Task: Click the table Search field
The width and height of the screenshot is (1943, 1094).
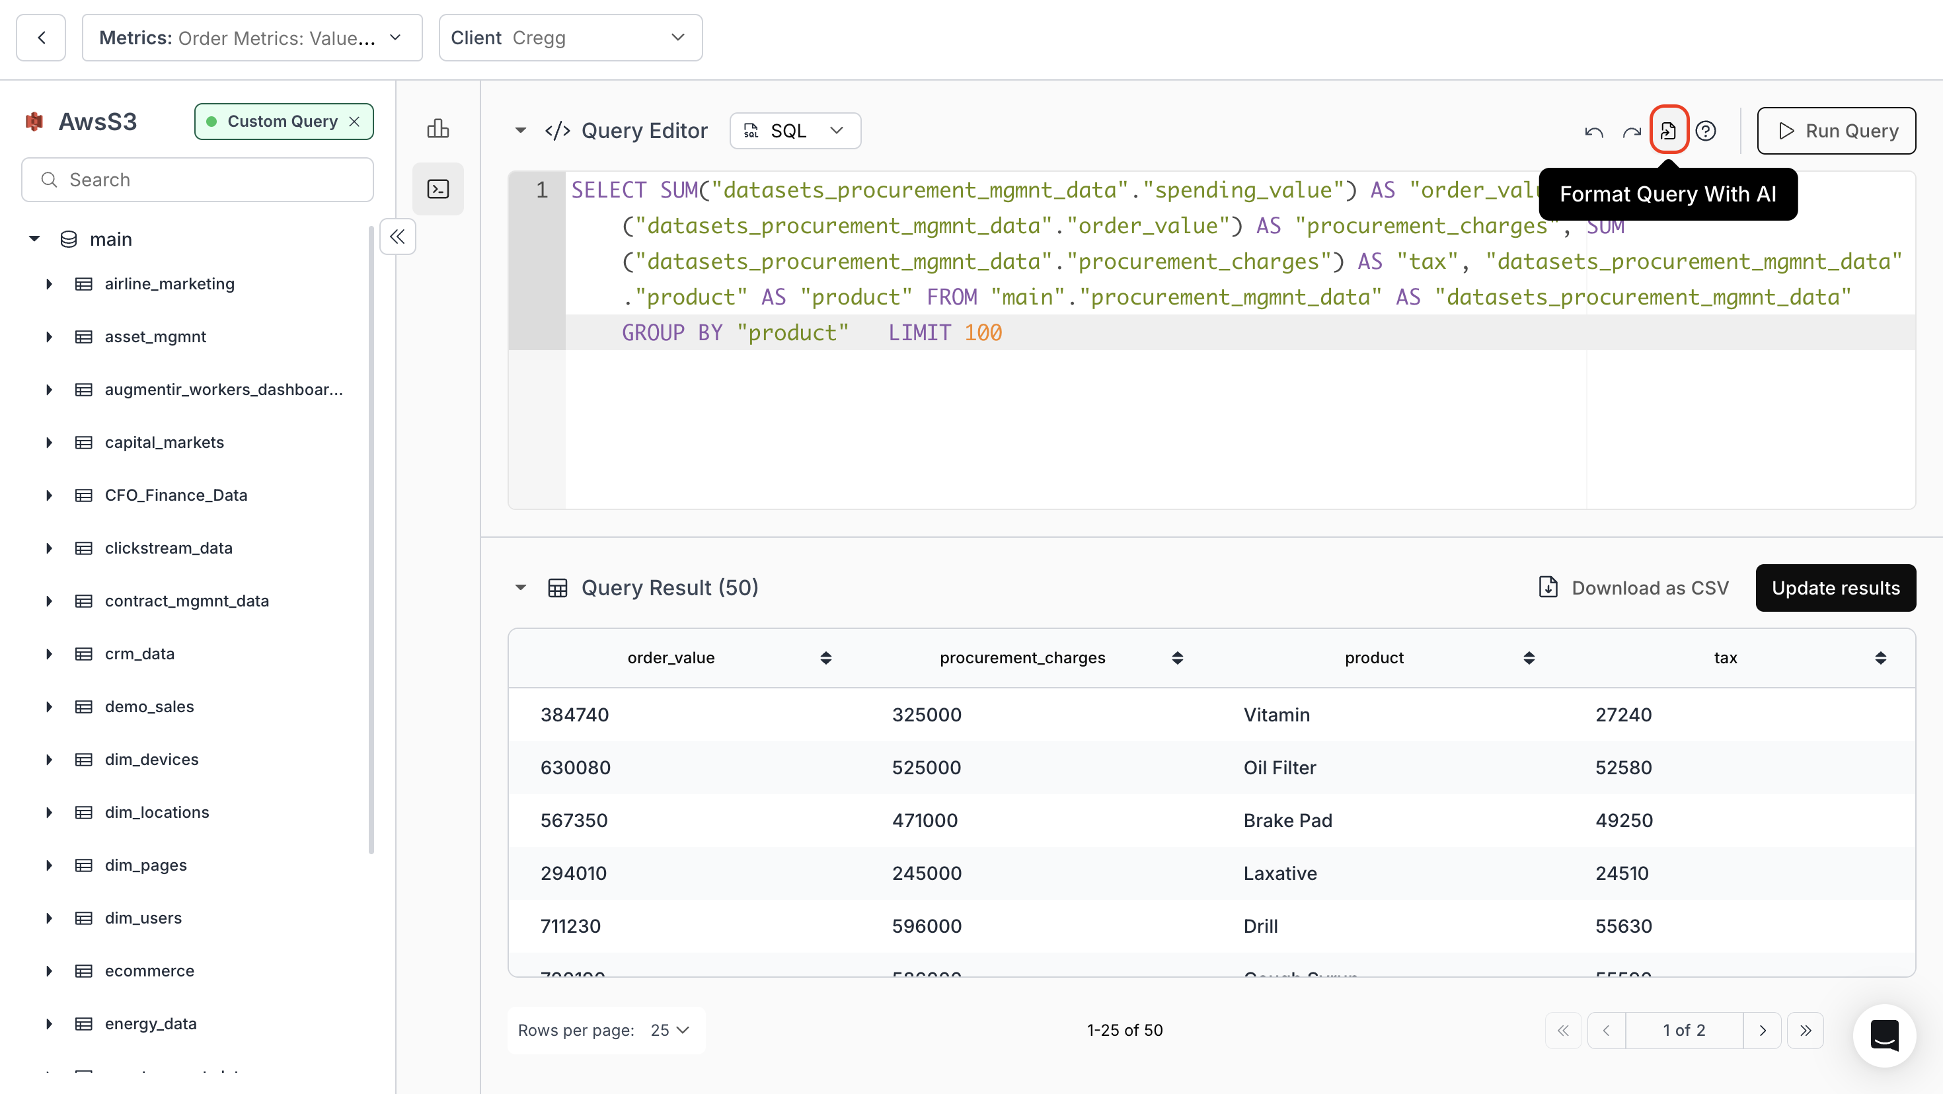Action: (198, 180)
